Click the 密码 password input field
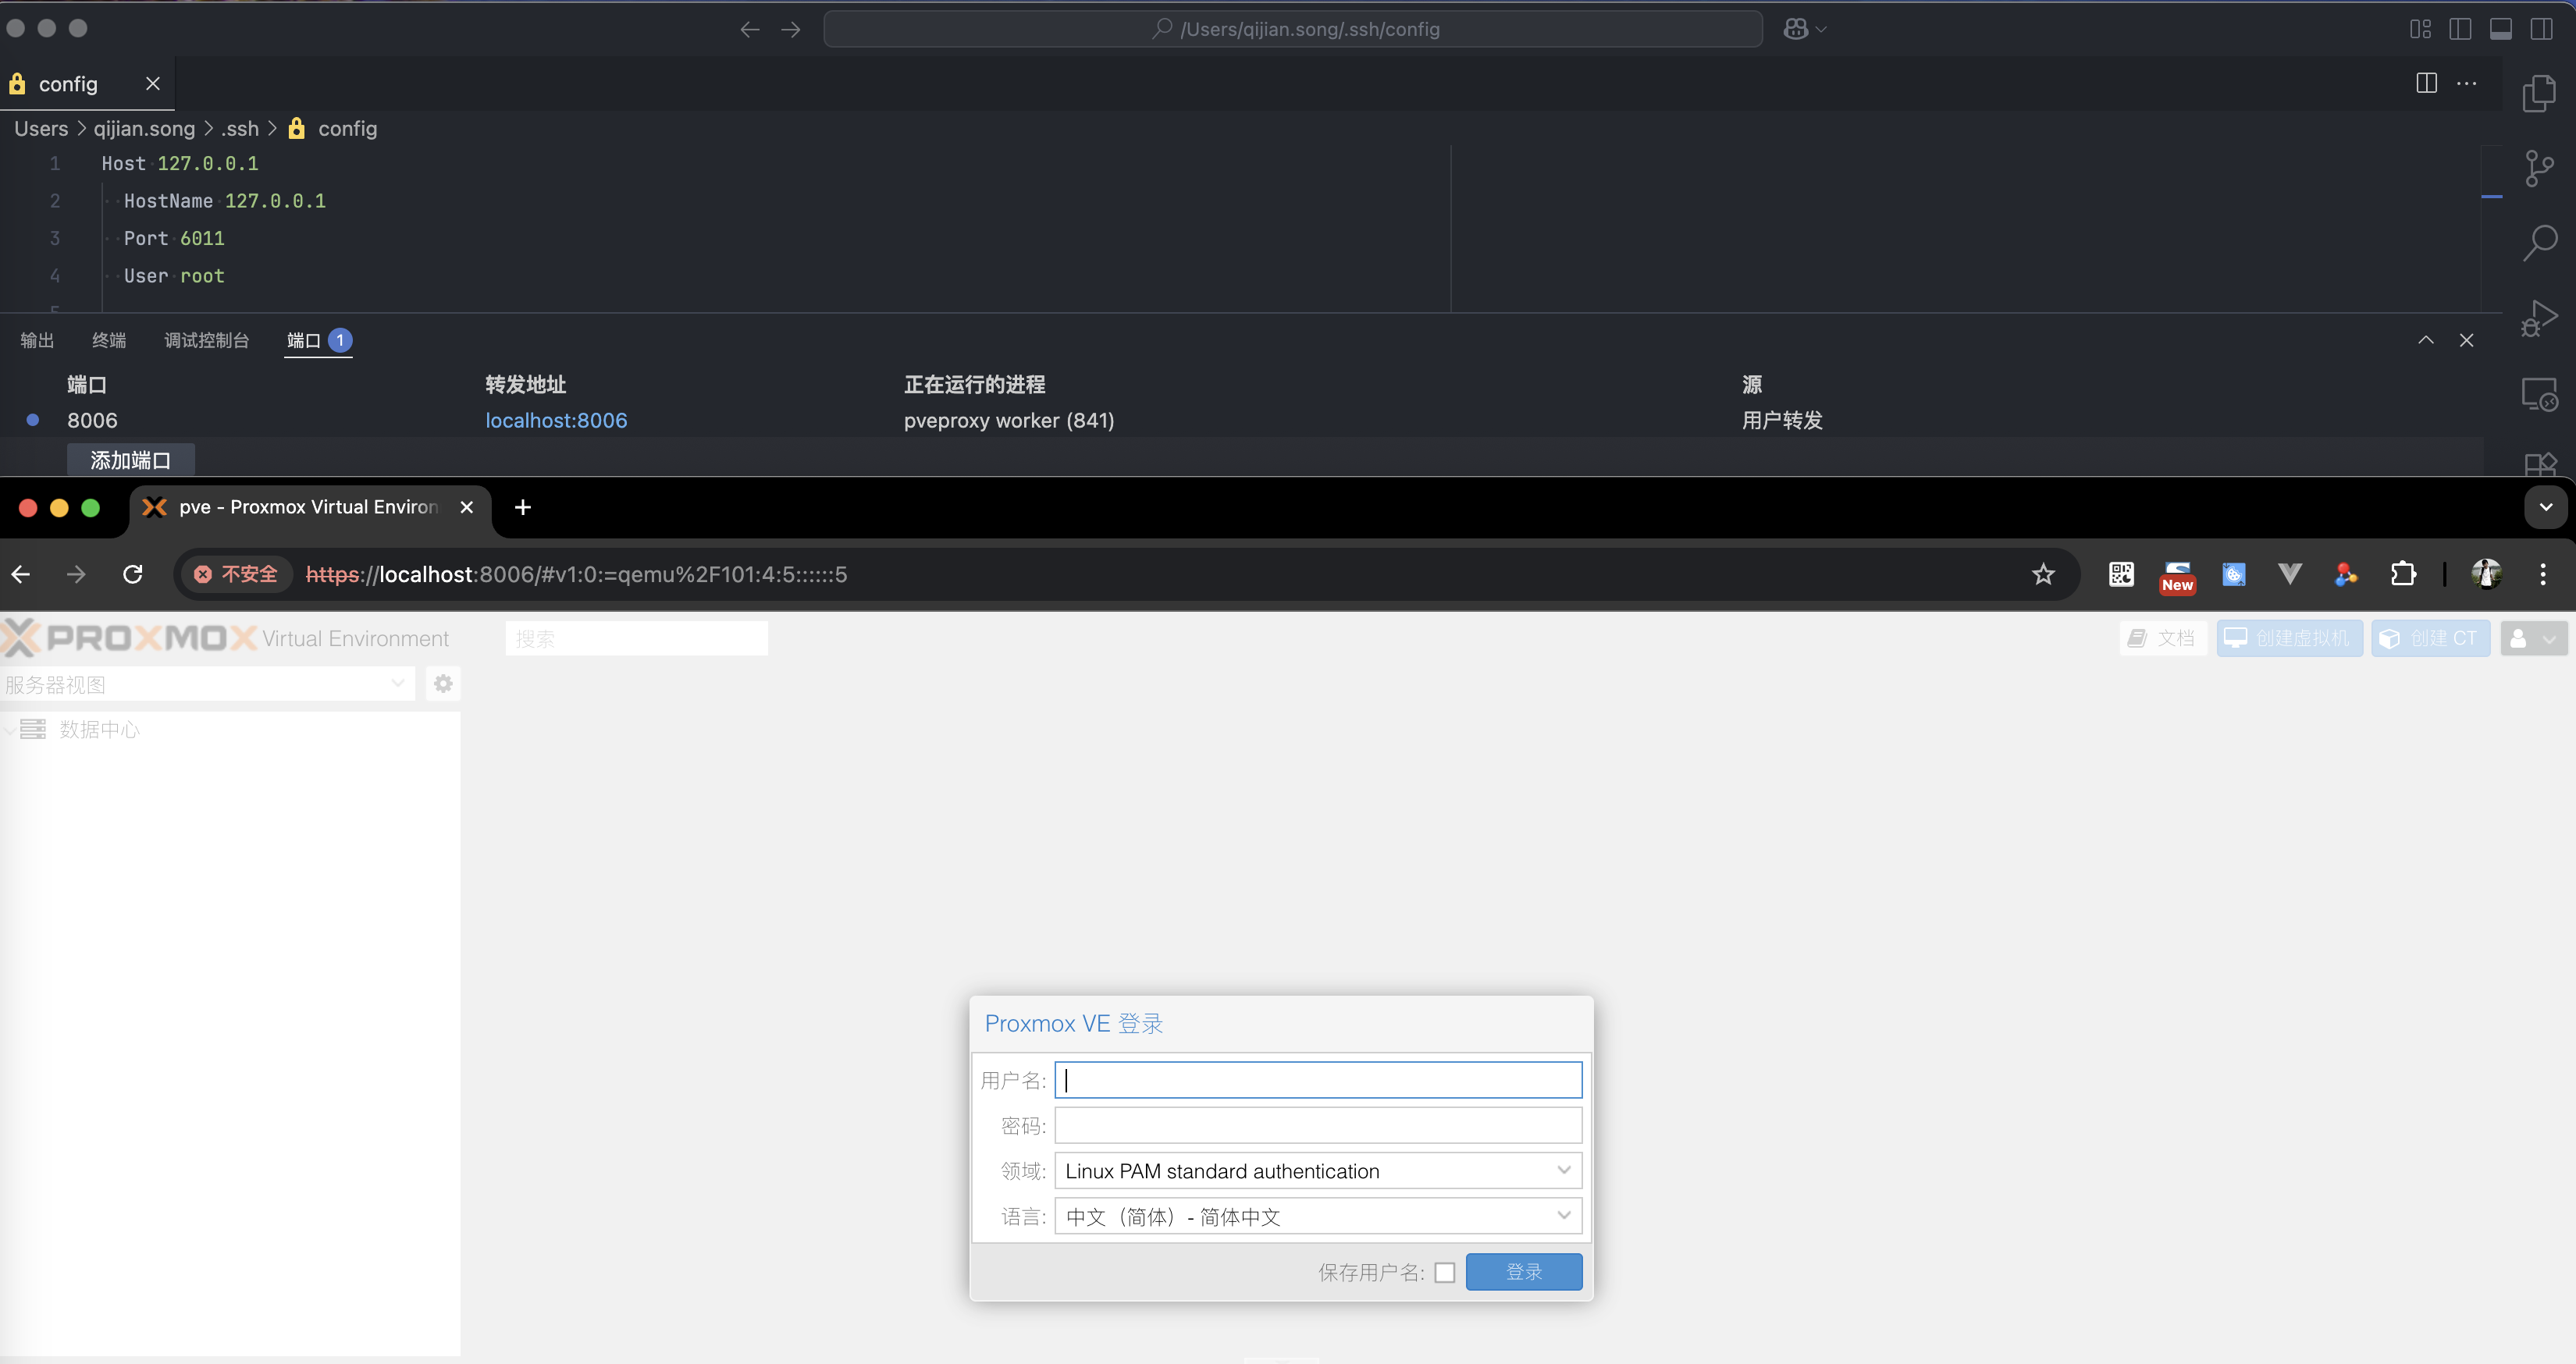The height and width of the screenshot is (1364, 2576). 1318,1126
